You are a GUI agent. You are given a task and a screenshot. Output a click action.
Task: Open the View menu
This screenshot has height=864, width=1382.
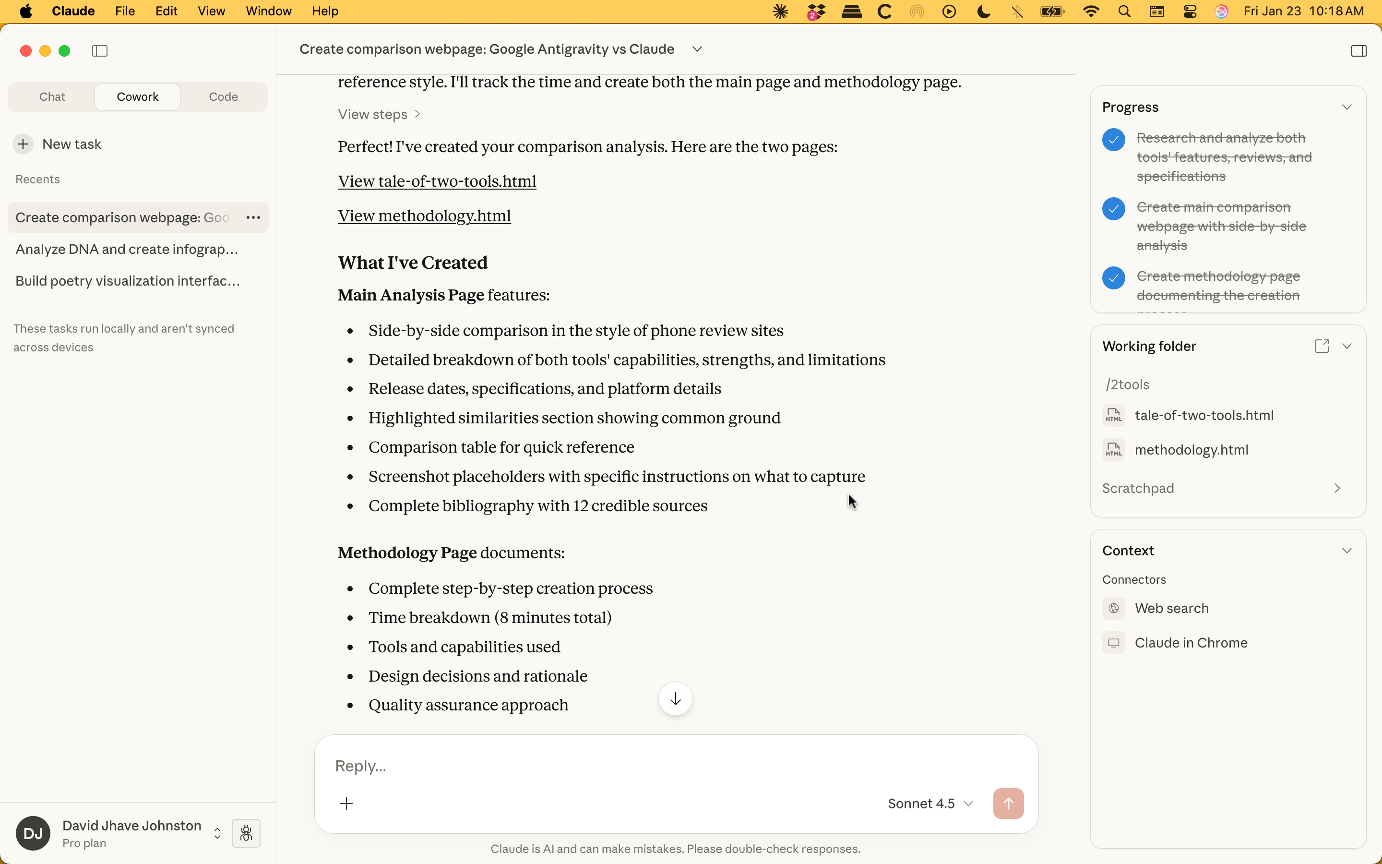(211, 11)
